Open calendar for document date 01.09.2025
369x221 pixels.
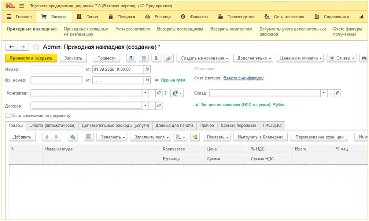click(147, 69)
